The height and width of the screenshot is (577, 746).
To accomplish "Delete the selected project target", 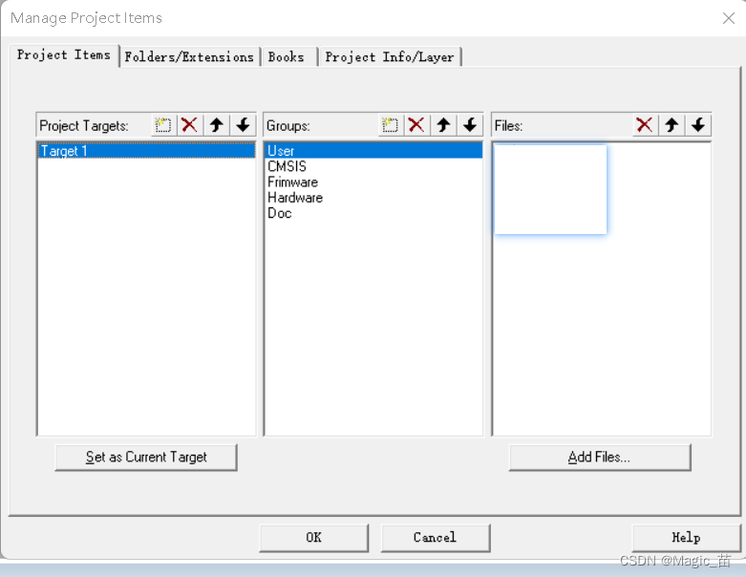I will [x=190, y=125].
